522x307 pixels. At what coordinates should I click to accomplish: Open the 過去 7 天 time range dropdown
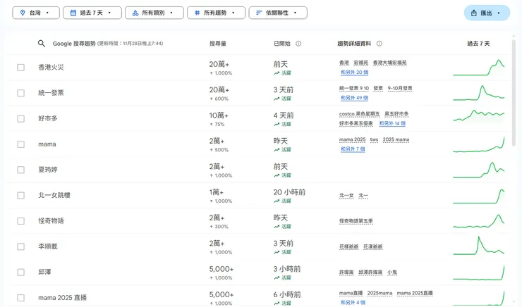[x=92, y=13]
